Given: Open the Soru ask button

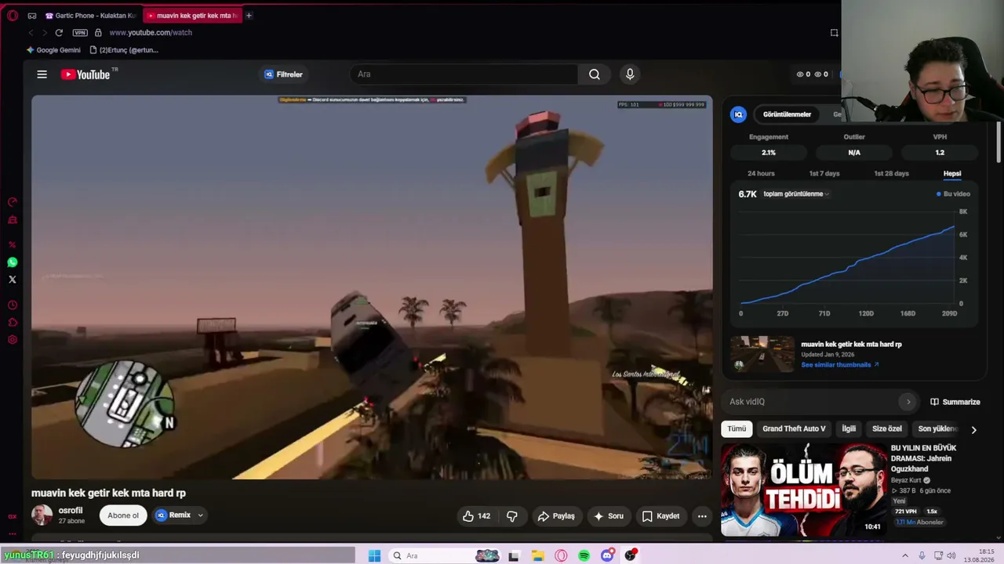Looking at the screenshot, I should 609,516.
